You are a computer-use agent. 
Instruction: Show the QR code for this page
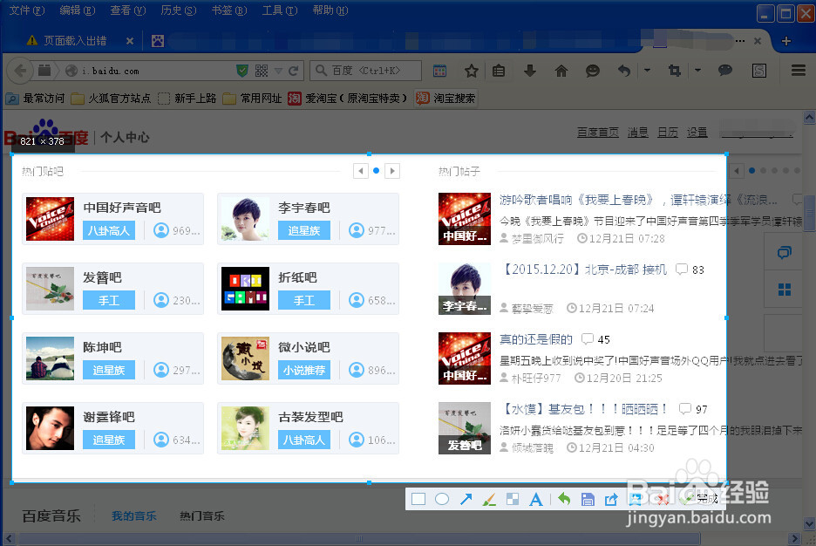262,71
